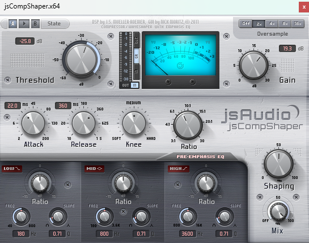Screen dimensions: 309x243
Task: Click the MID band Ratio knob
Action: [123, 184]
